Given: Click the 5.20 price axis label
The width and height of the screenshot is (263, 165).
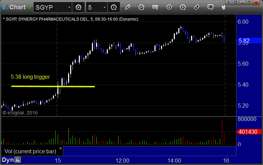Looking at the screenshot, I should pyautogui.click(x=243, y=106).
